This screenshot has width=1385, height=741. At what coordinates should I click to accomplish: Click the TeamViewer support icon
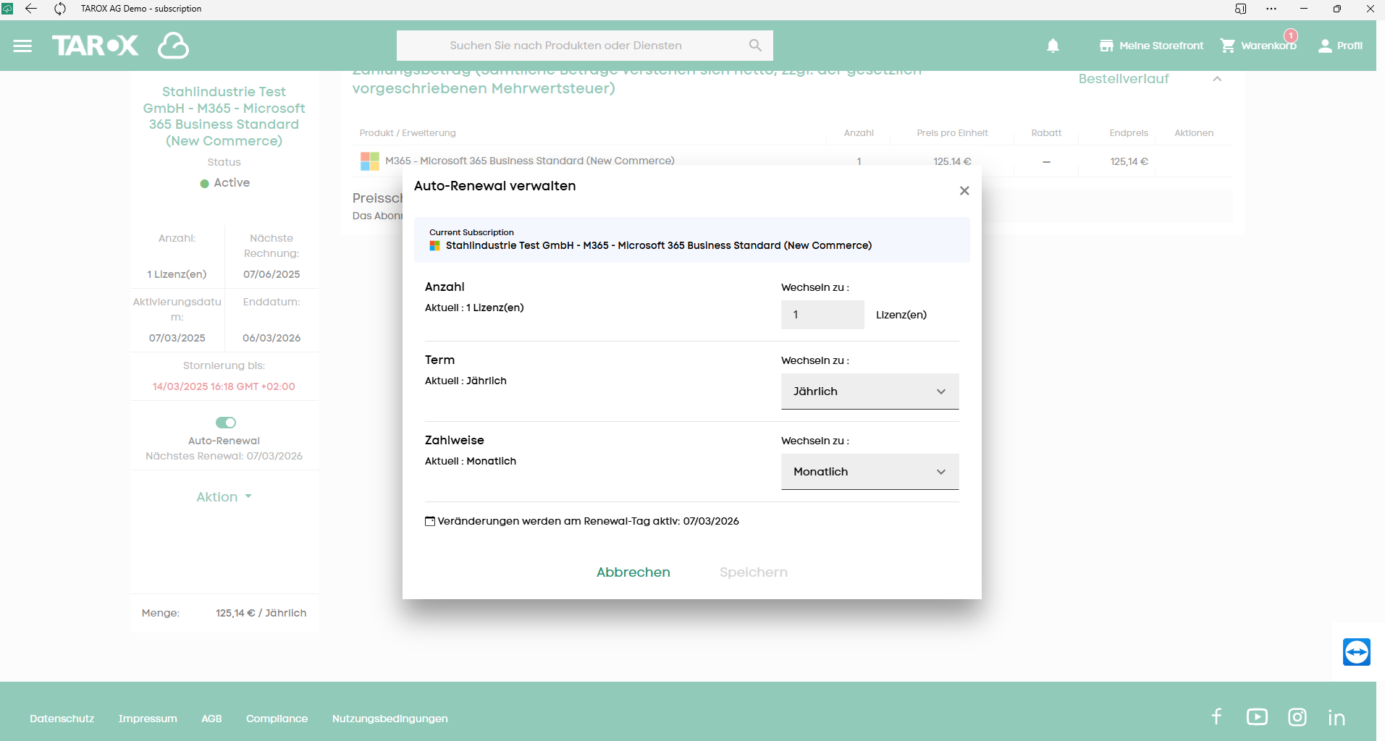(x=1357, y=652)
